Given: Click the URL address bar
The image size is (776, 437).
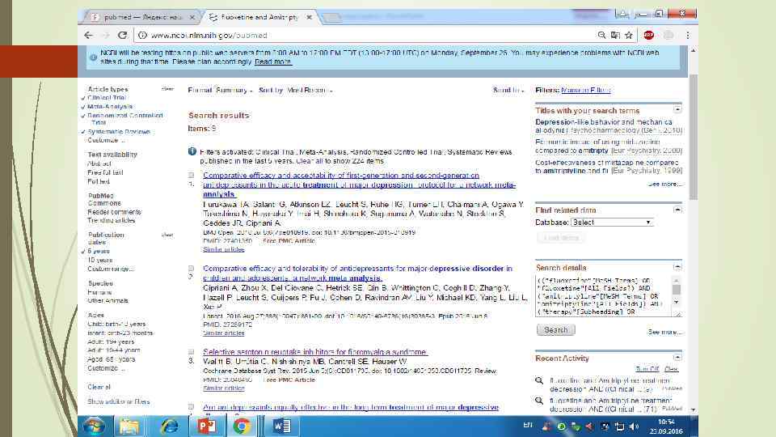Looking at the screenshot, I should 366,35.
